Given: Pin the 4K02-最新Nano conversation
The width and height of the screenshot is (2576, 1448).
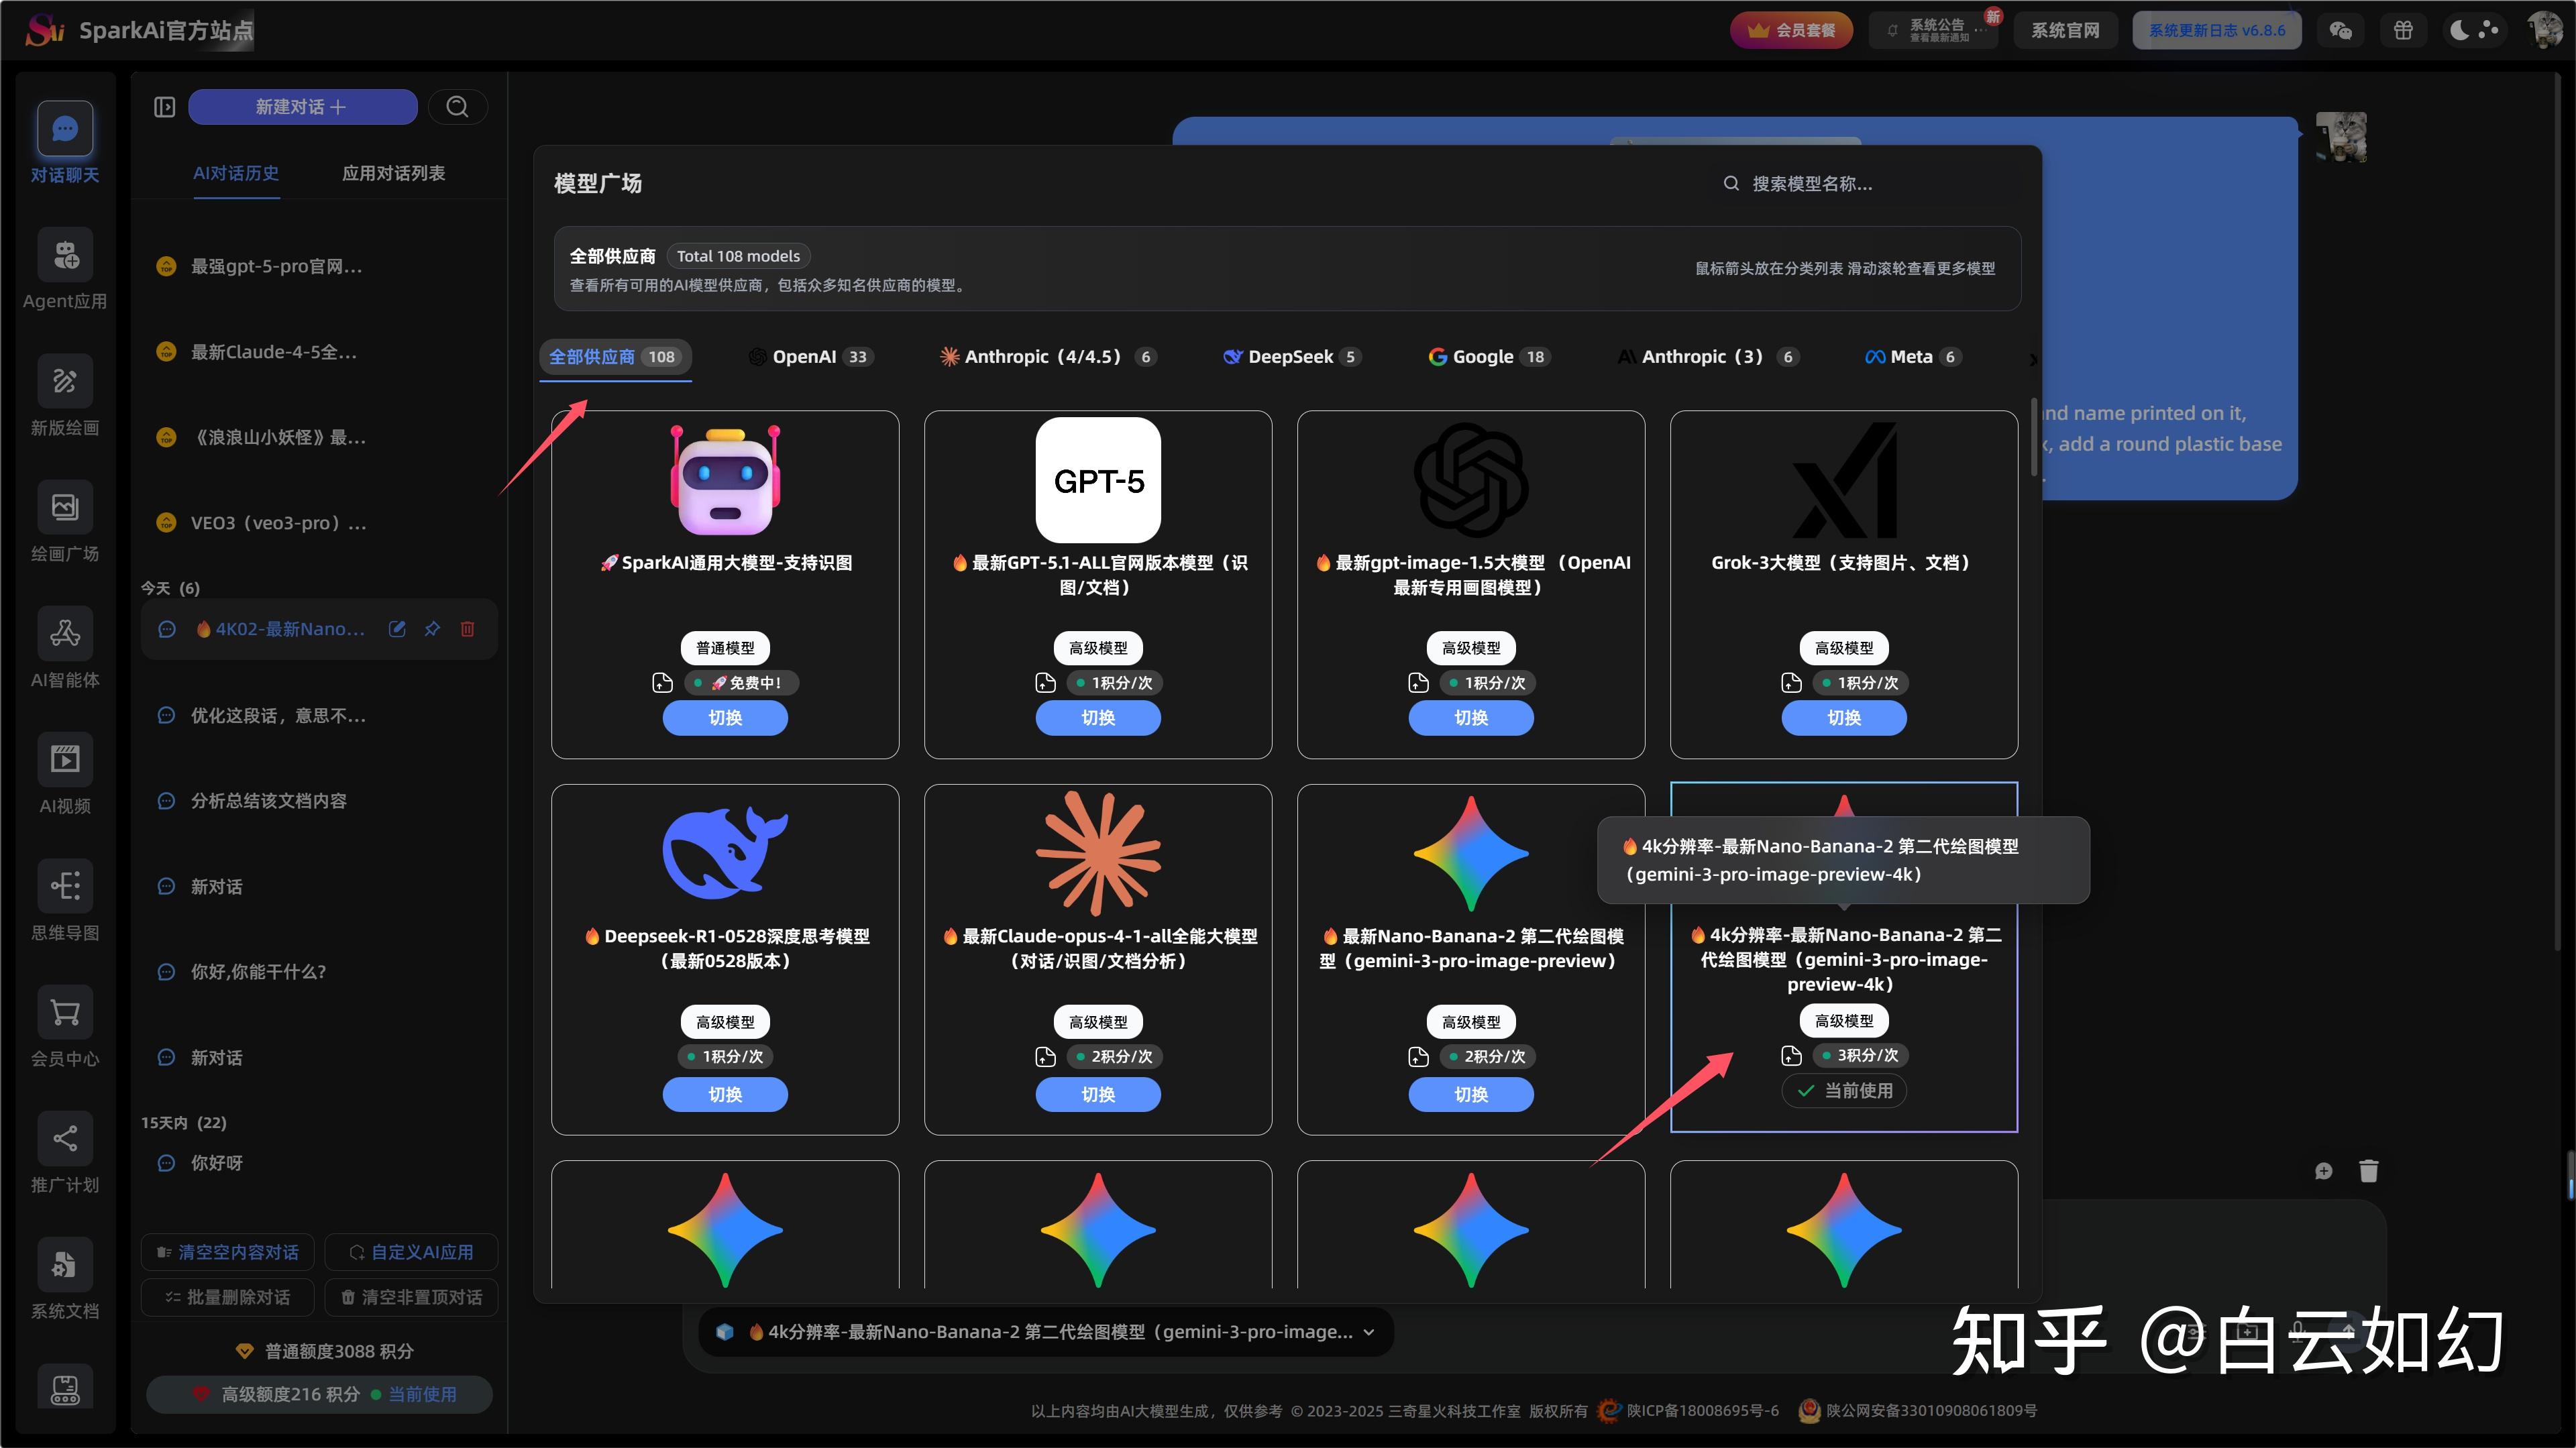Looking at the screenshot, I should coord(432,629).
